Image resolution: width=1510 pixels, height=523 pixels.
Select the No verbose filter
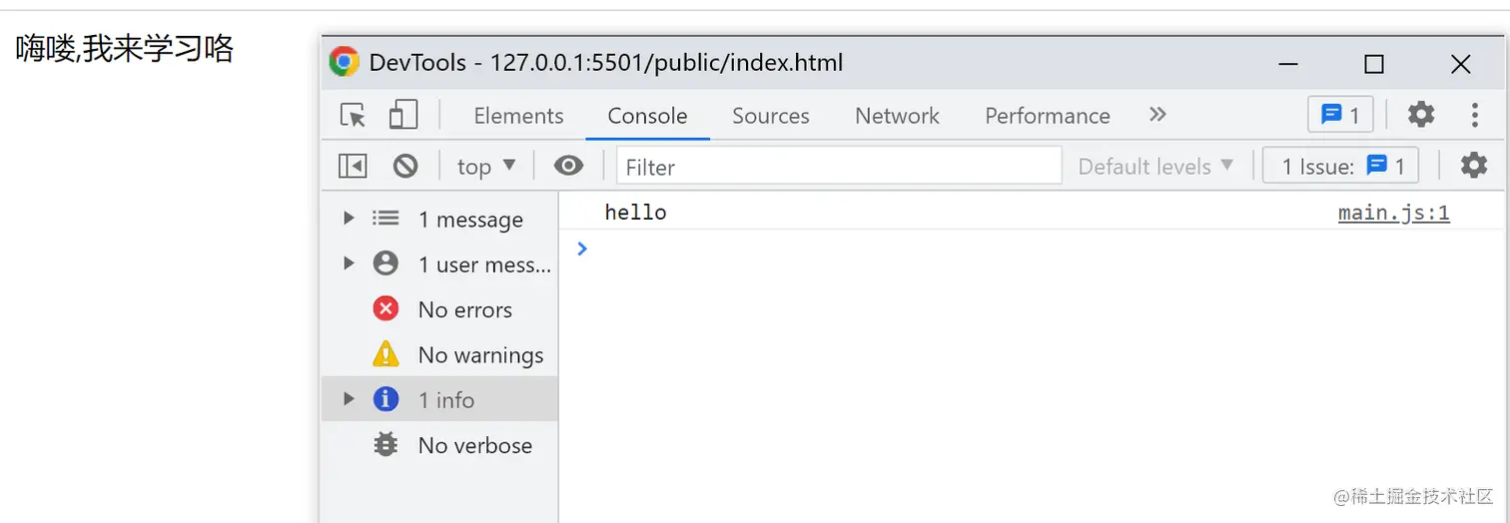474,445
